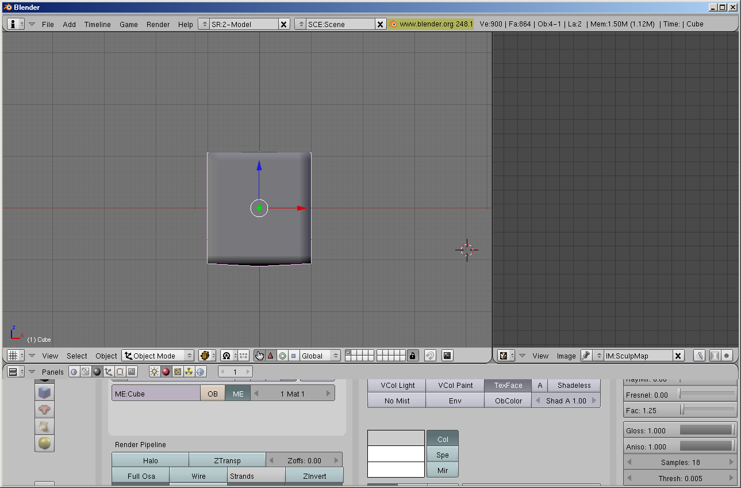
Task: Open the Object context buttons
Action: click(x=108, y=372)
